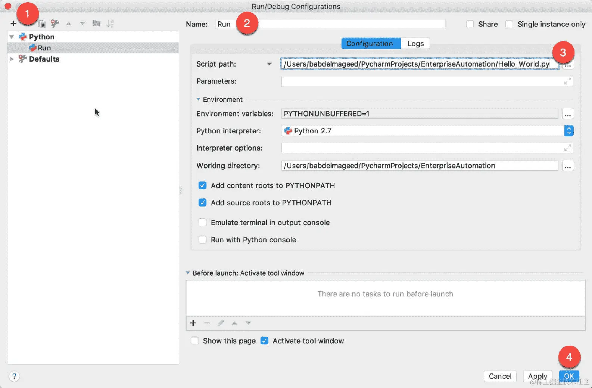Expand the Defaults tree node arrow
Image resolution: width=592 pixels, height=388 pixels.
12,59
